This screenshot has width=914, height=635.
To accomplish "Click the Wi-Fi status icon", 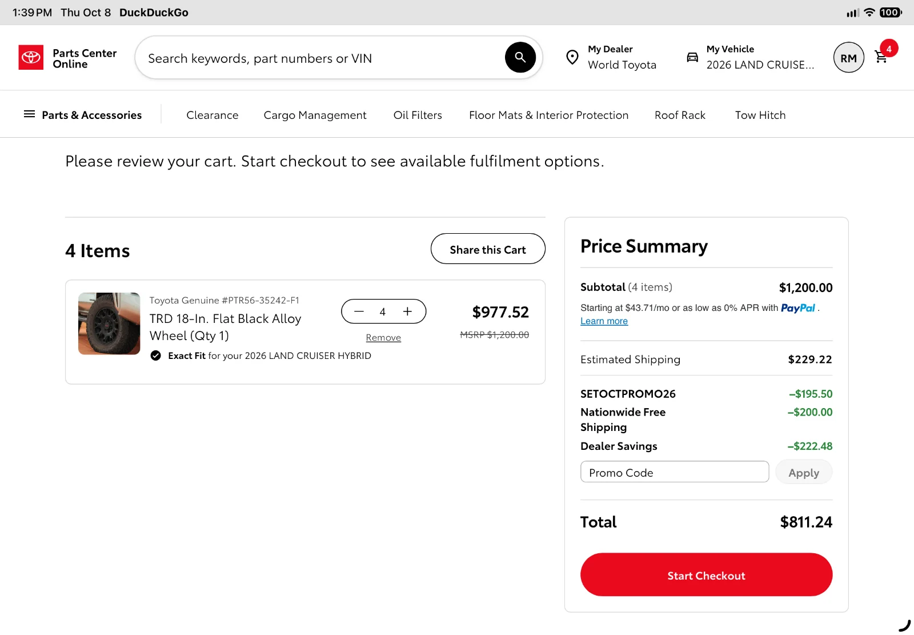I will click(x=869, y=13).
